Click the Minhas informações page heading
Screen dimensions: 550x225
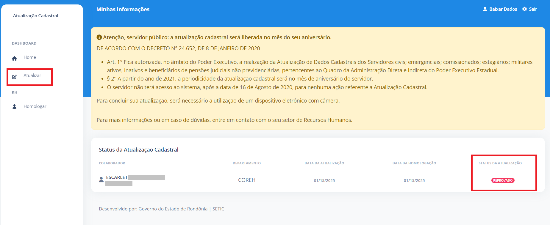click(123, 10)
